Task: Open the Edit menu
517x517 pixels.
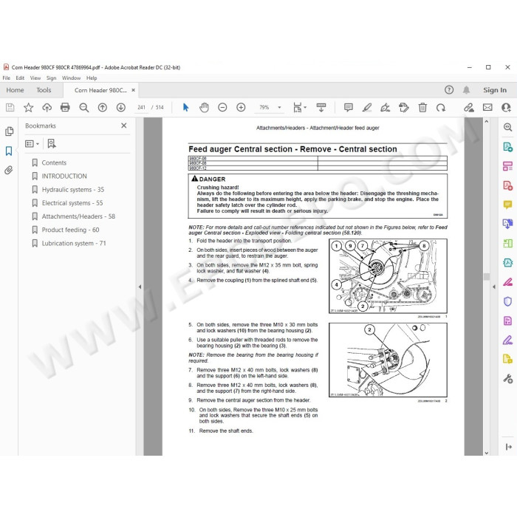Action: pos(20,78)
